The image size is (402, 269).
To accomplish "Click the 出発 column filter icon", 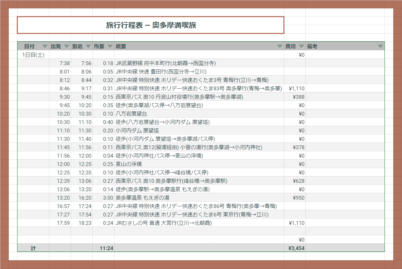I will (66, 46).
